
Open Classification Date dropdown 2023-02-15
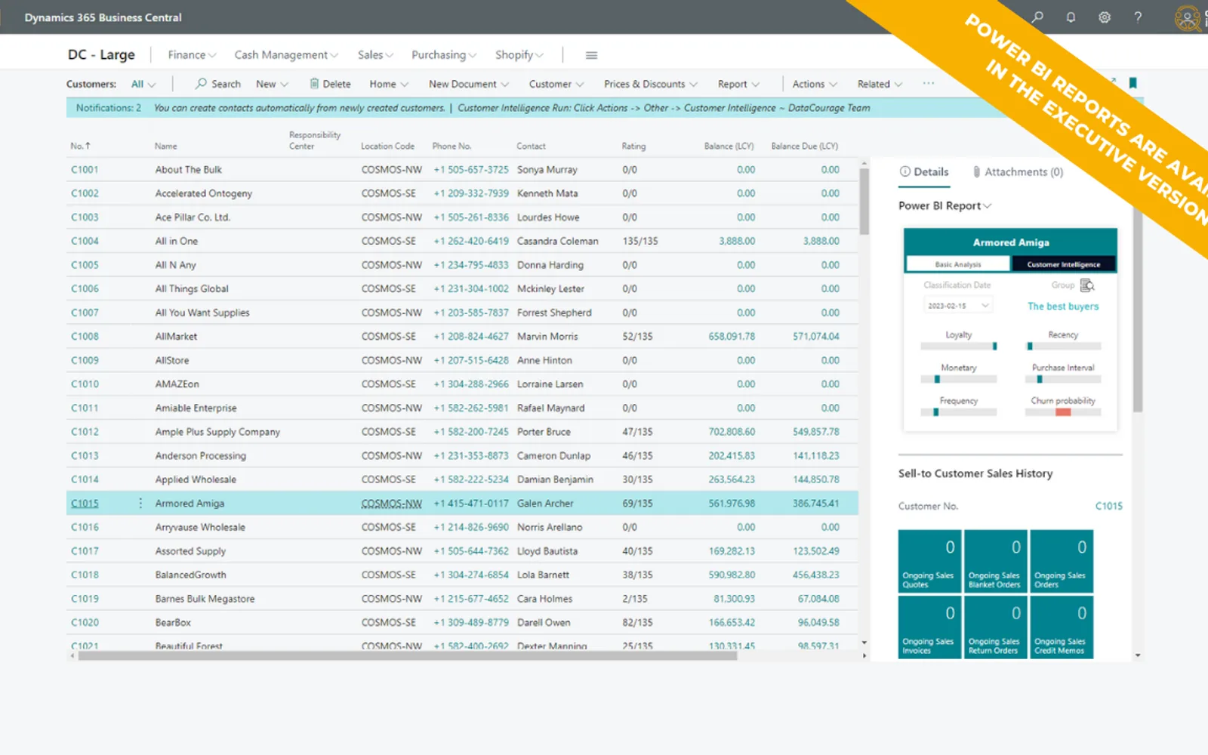click(958, 306)
